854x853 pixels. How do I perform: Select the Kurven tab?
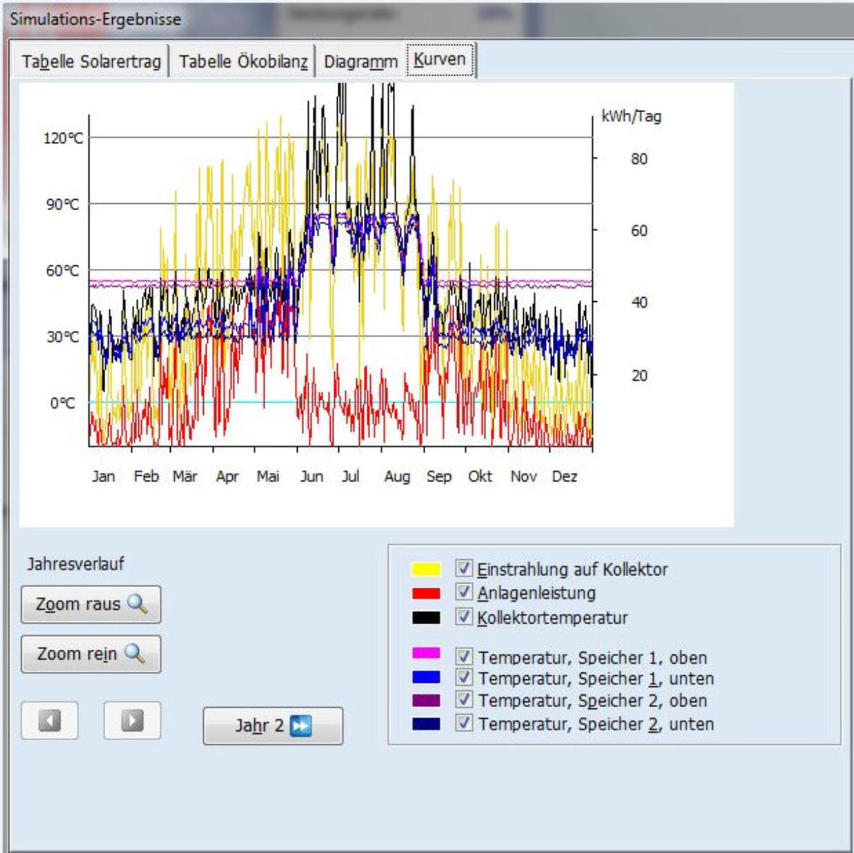click(440, 59)
